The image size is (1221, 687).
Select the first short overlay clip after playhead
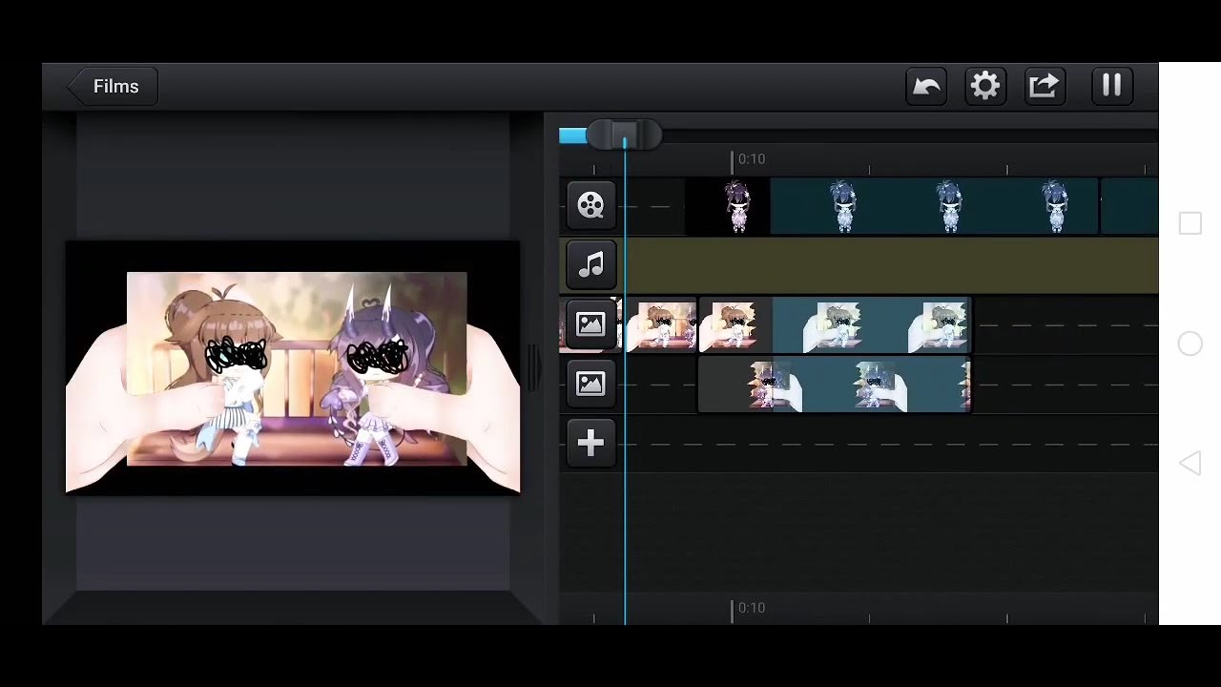[661, 325]
